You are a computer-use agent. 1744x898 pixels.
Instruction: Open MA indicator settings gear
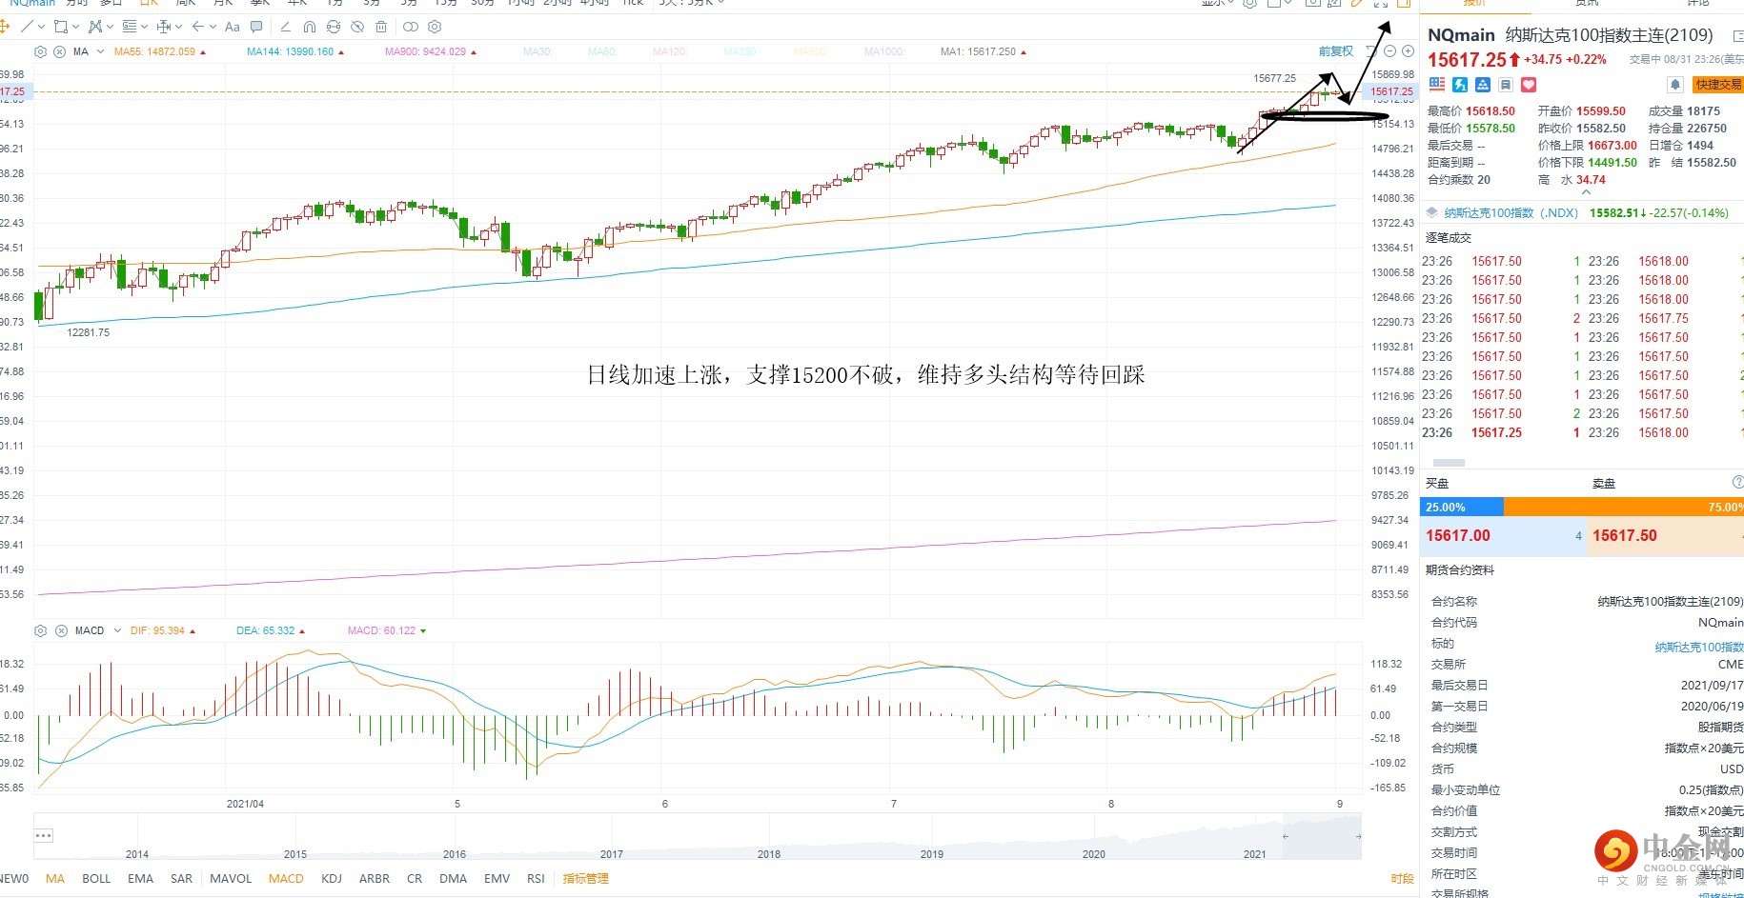(x=40, y=51)
